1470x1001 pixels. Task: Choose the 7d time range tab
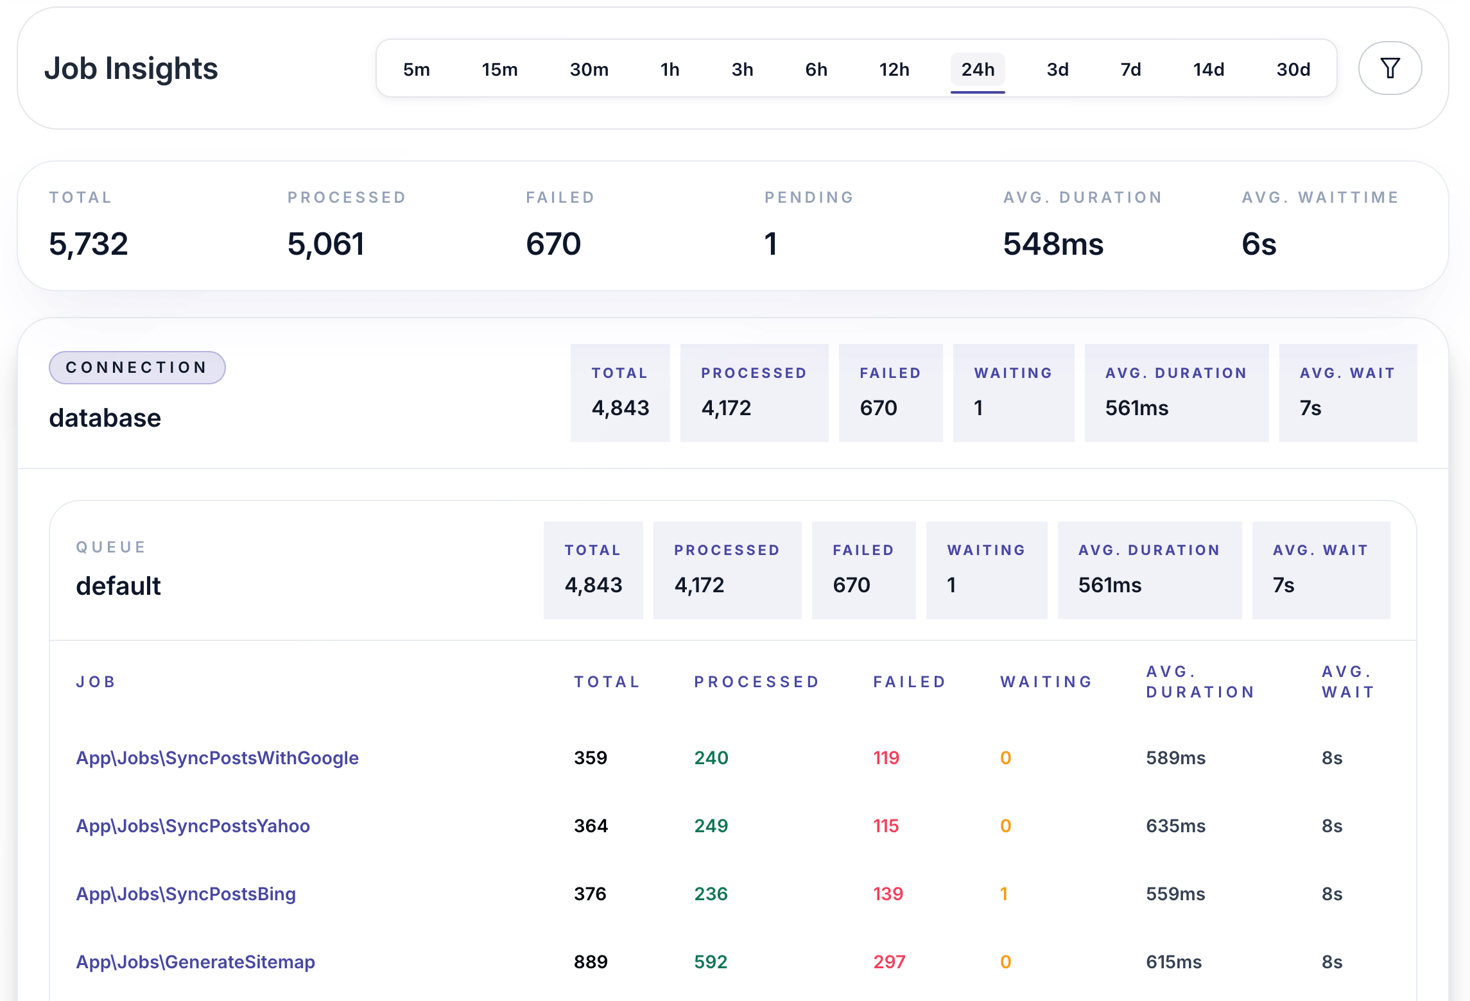click(1130, 69)
